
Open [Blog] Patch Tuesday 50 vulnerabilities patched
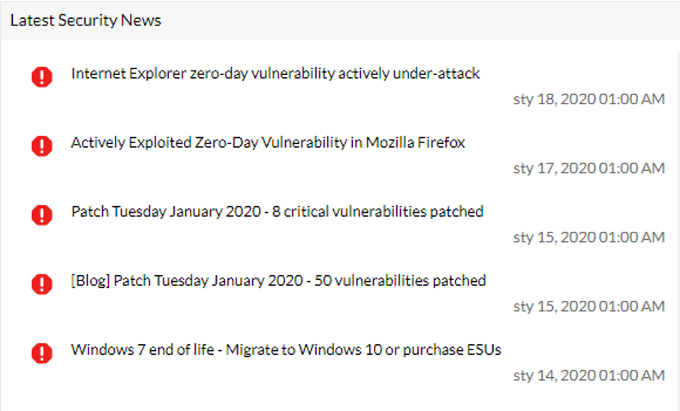pyautogui.click(x=278, y=280)
